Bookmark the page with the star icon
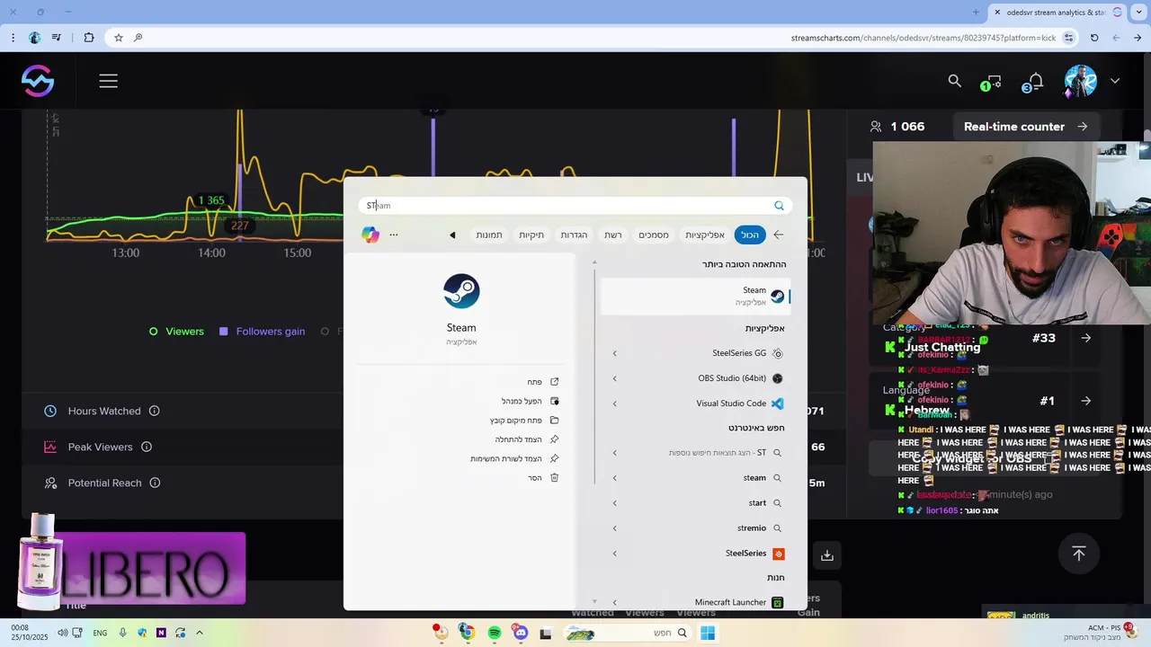 pyautogui.click(x=118, y=38)
